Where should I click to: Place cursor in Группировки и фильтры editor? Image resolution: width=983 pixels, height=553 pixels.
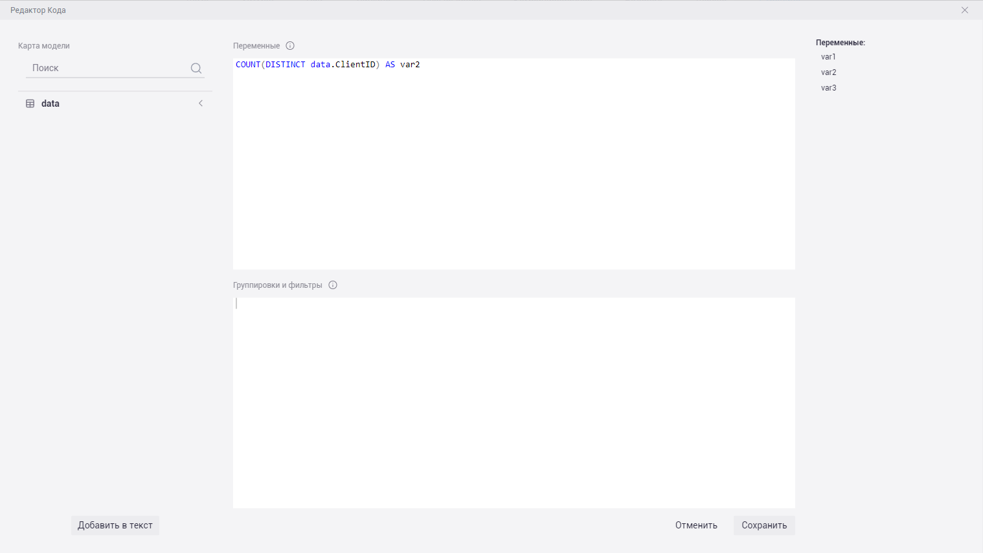514,401
